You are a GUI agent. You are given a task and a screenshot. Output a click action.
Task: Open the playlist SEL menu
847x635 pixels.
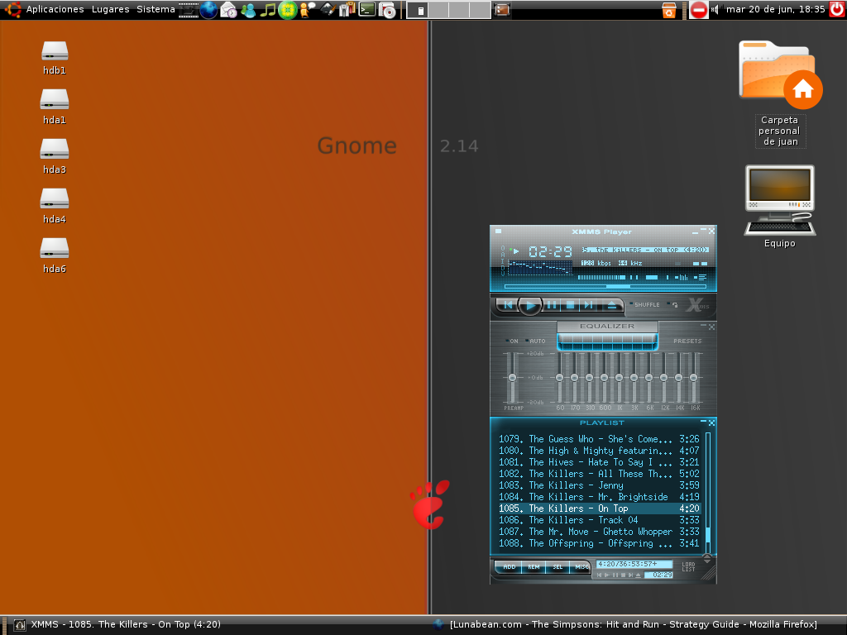click(557, 567)
